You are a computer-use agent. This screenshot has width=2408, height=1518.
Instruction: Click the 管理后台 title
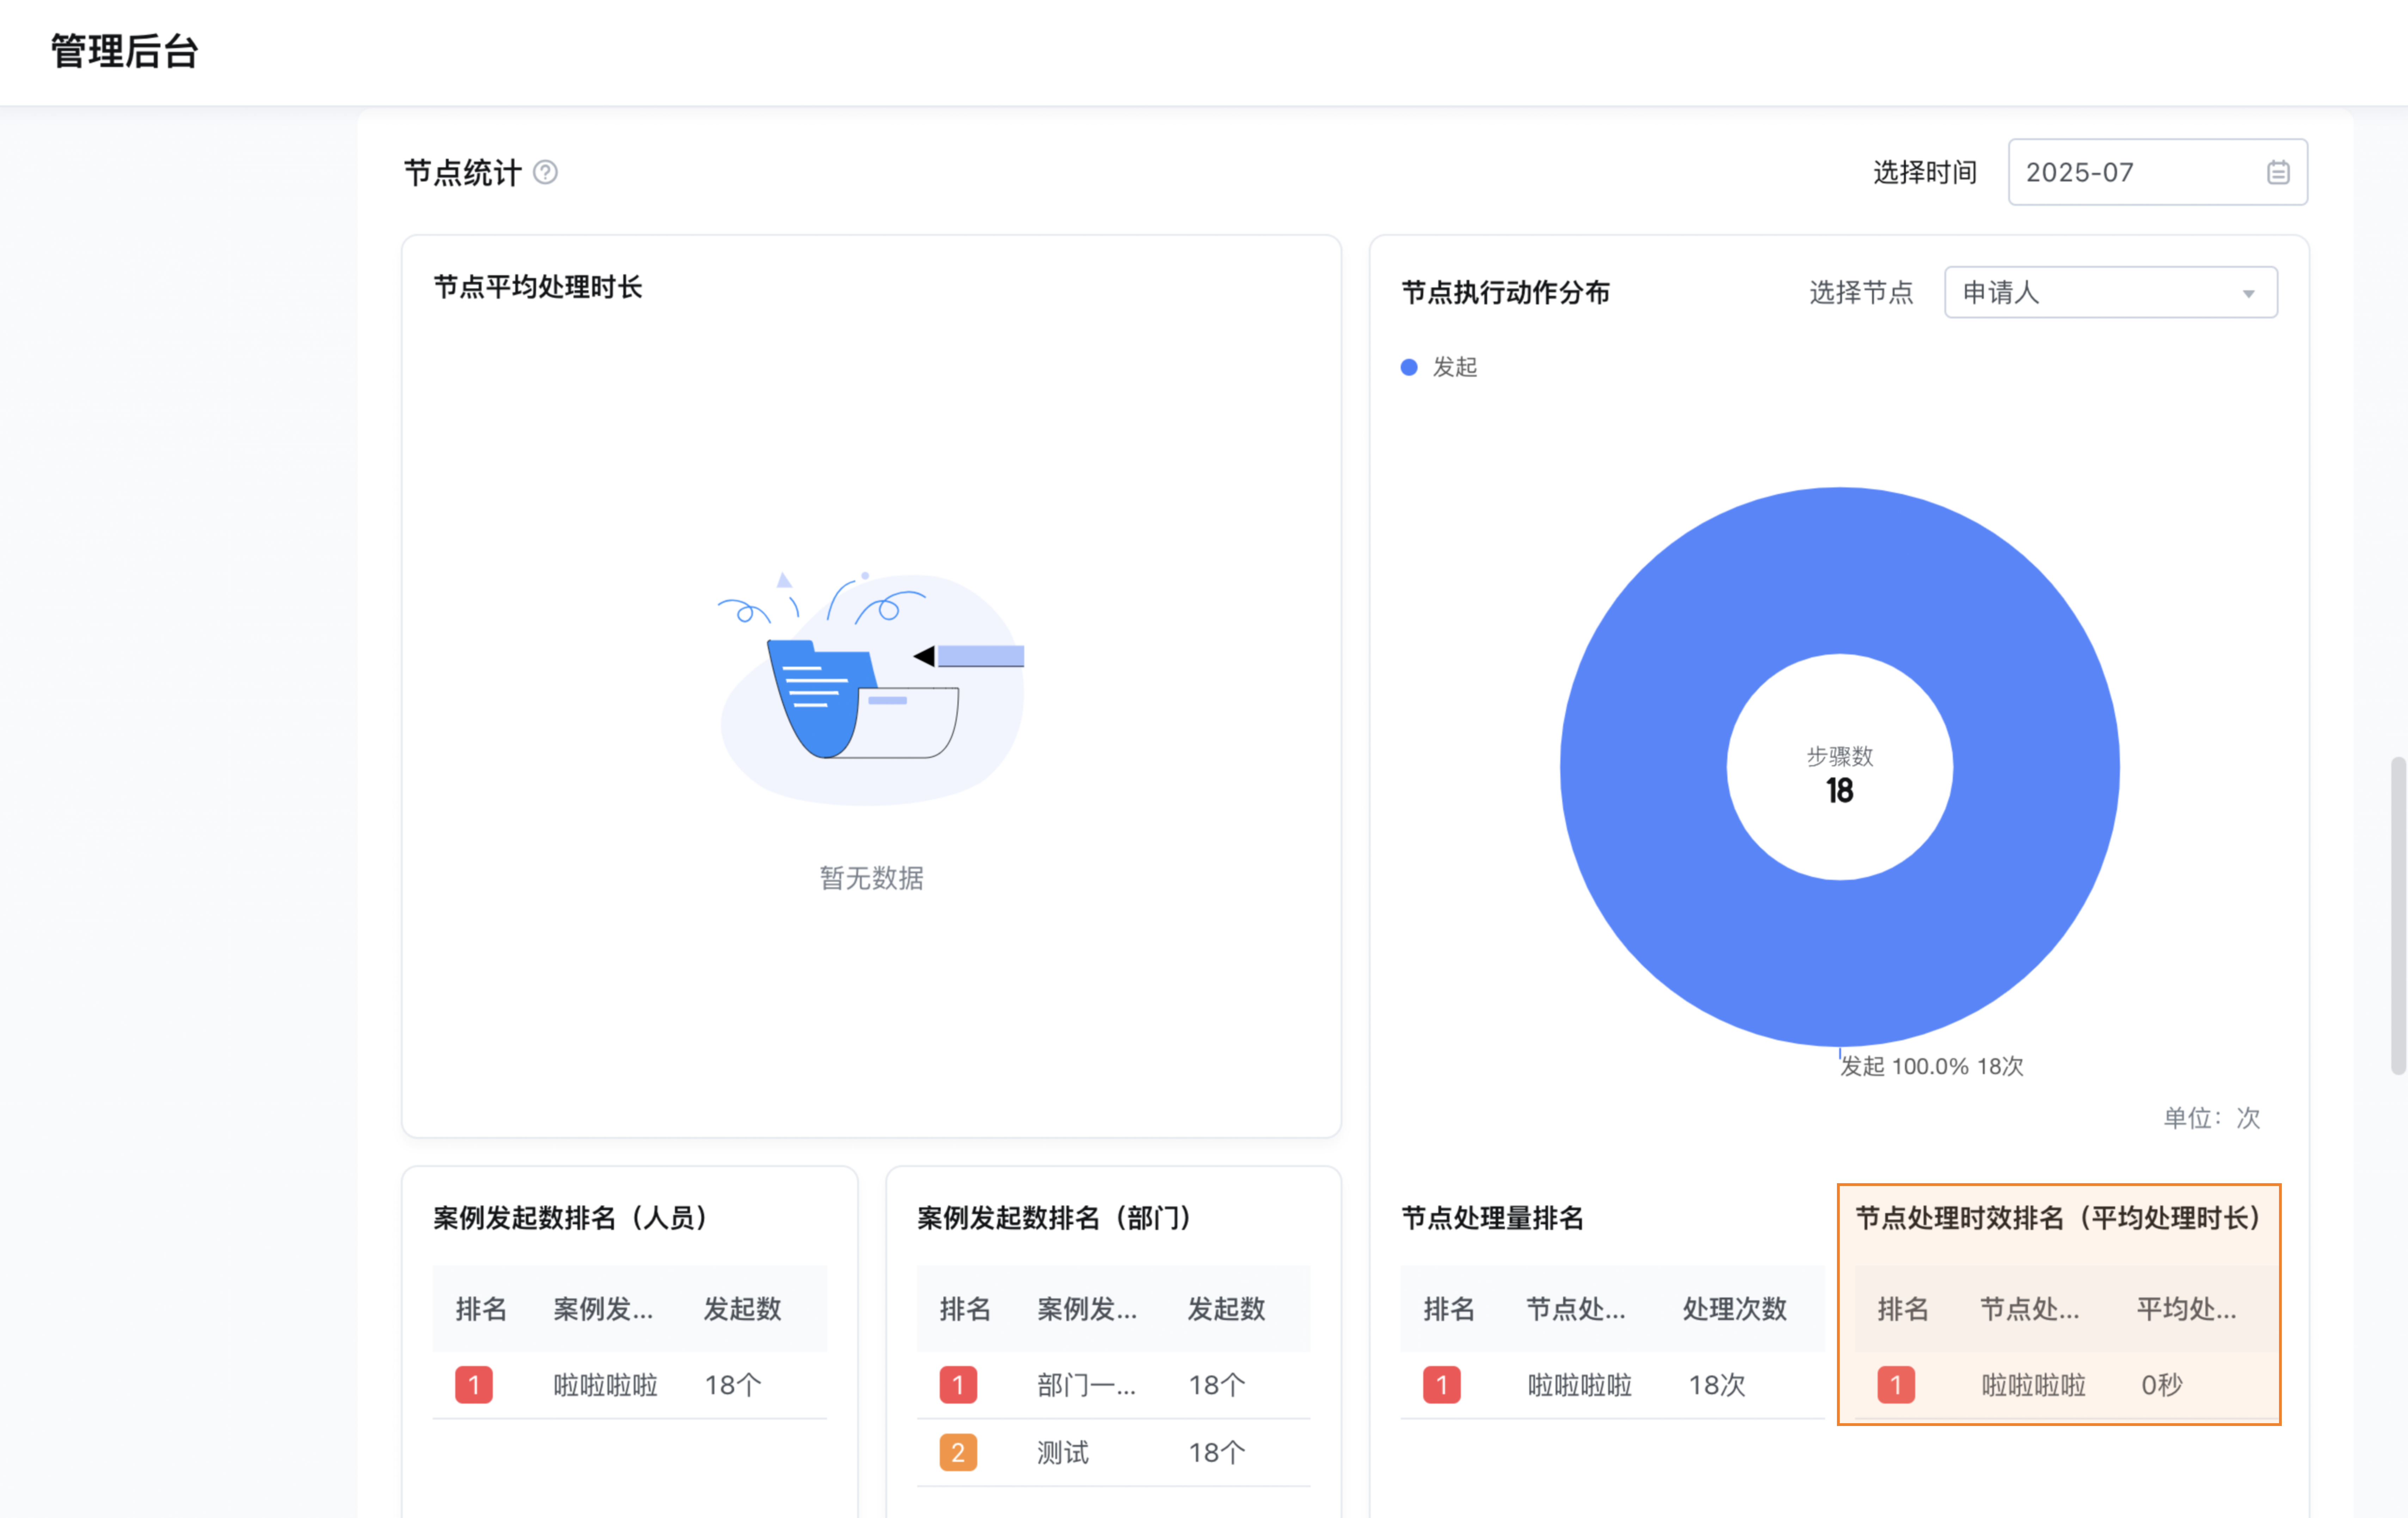(x=125, y=51)
